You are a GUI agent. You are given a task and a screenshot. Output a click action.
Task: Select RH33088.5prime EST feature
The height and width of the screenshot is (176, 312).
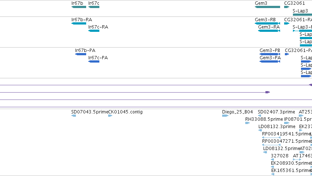point(247,123)
